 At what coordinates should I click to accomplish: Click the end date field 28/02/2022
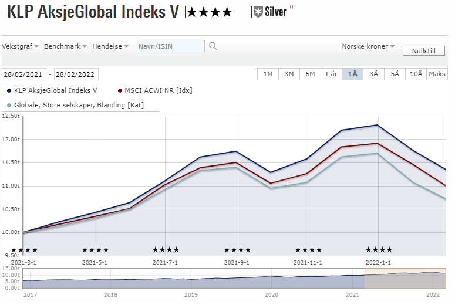[76, 74]
